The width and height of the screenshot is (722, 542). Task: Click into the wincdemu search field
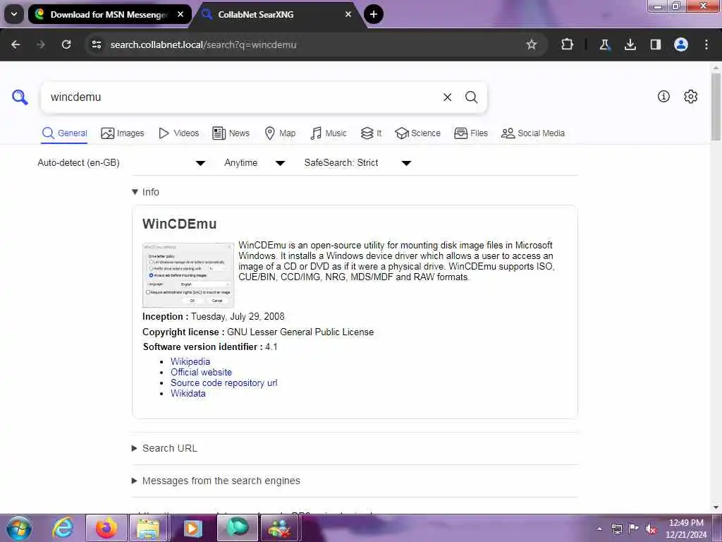pyautogui.click(x=242, y=97)
